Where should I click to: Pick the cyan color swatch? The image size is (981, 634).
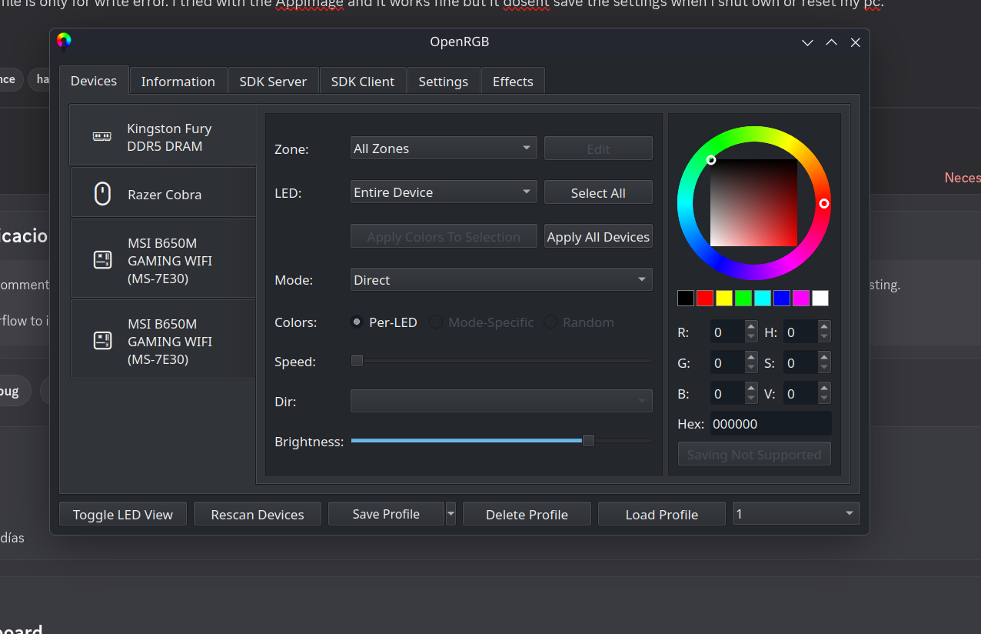[763, 299]
